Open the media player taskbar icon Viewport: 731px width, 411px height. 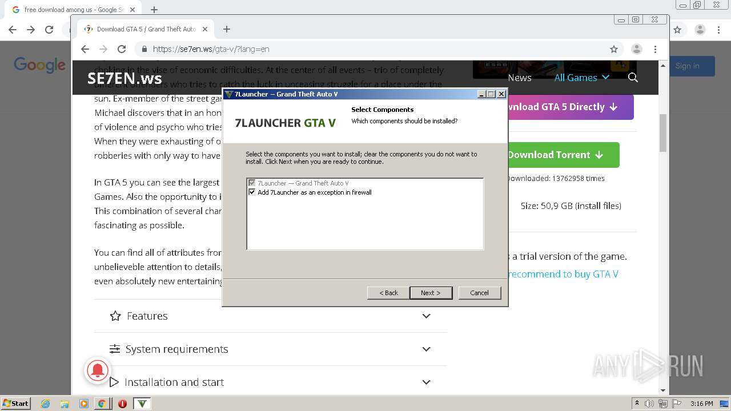click(83, 404)
